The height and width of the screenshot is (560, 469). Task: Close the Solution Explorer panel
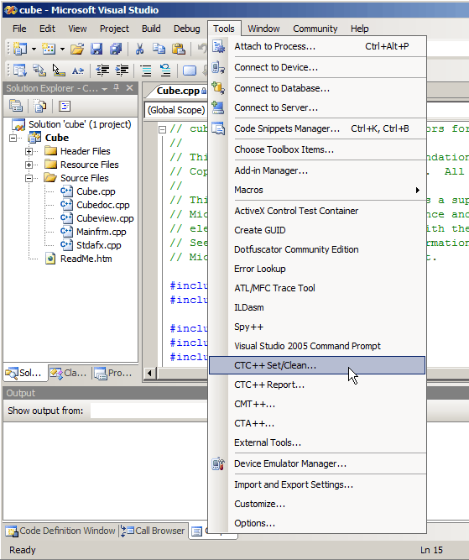pyautogui.click(x=130, y=88)
